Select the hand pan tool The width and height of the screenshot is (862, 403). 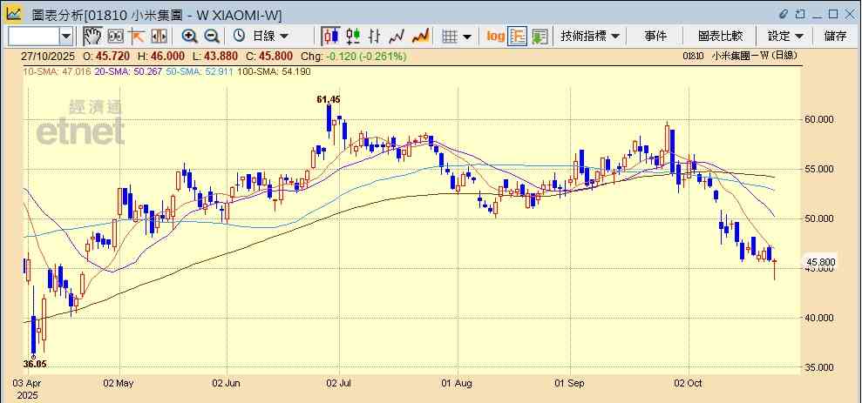click(92, 36)
